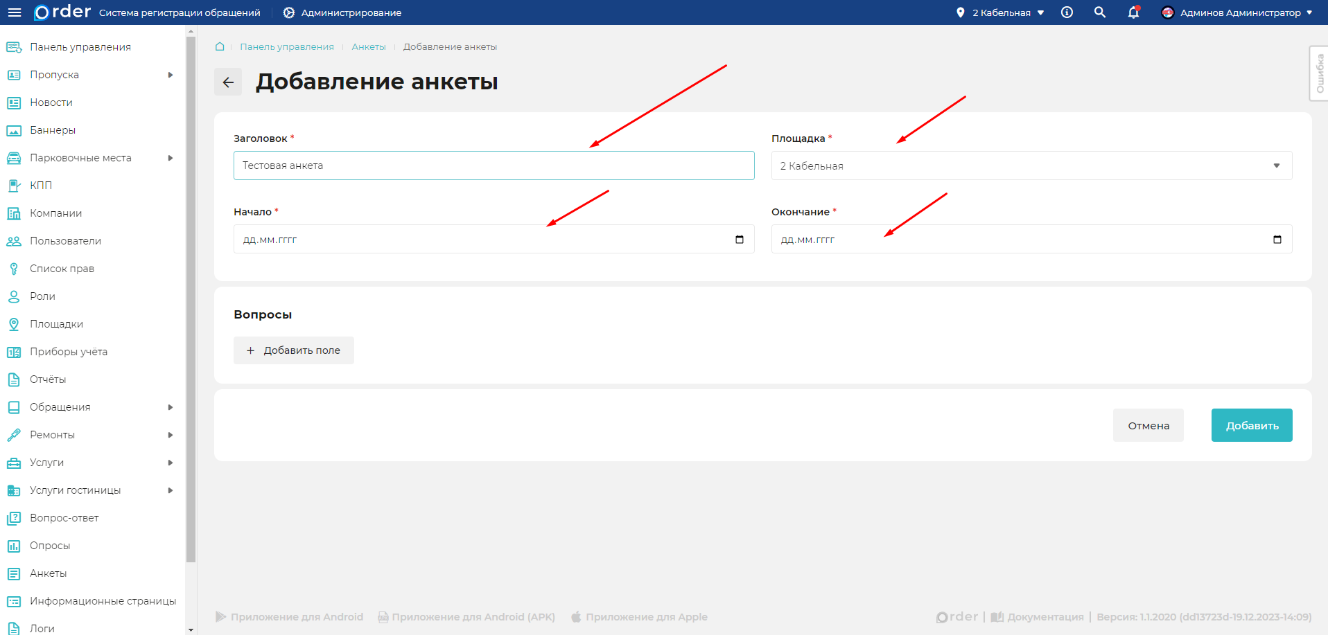Select Опросы in sidebar menu
The height and width of the screenshot is (635, 1328).
50,546
